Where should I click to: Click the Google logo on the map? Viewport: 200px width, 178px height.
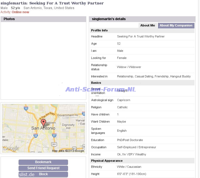(11, 148)
